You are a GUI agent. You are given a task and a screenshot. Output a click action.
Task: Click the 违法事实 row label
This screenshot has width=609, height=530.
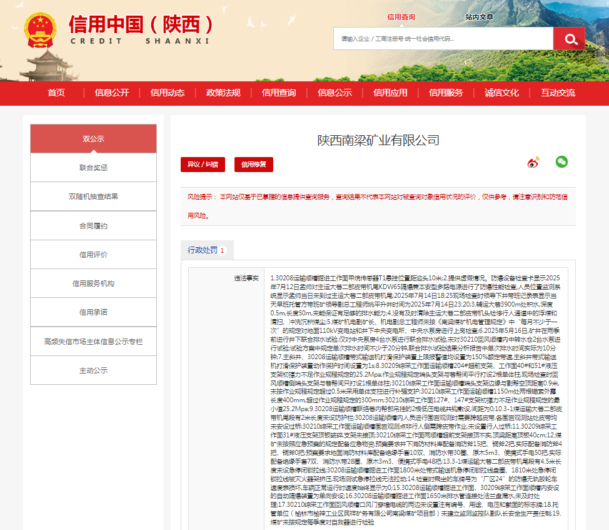(x=246, y=278)
